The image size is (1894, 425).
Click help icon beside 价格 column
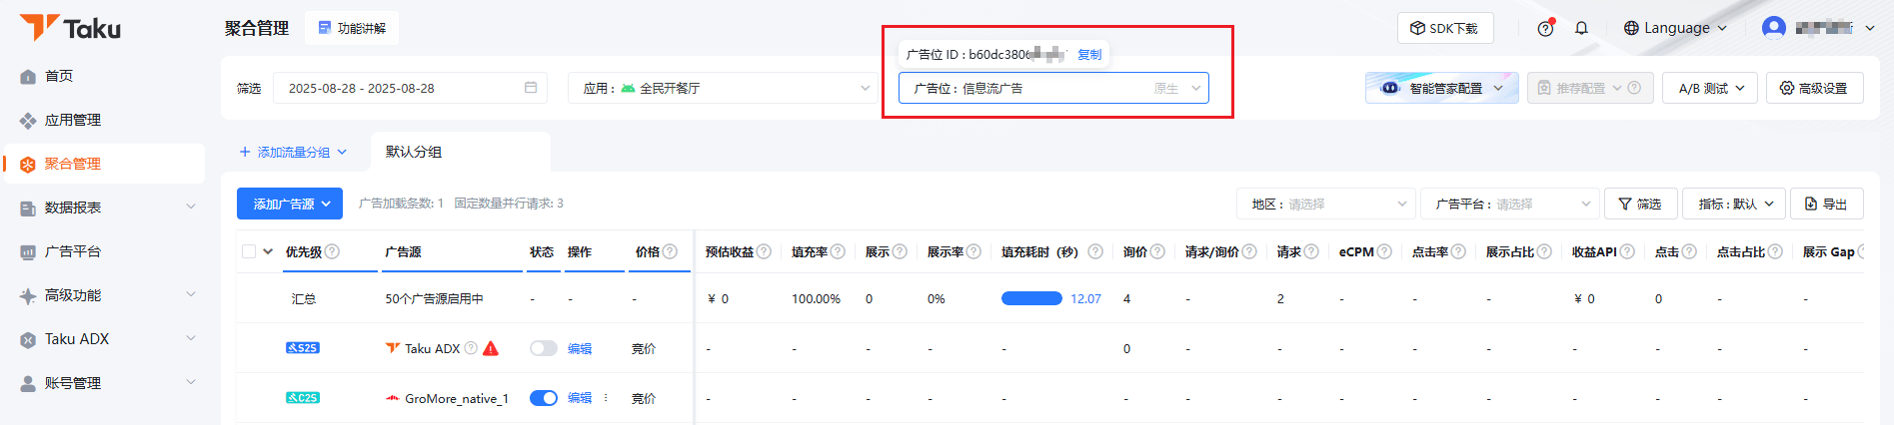670,251
